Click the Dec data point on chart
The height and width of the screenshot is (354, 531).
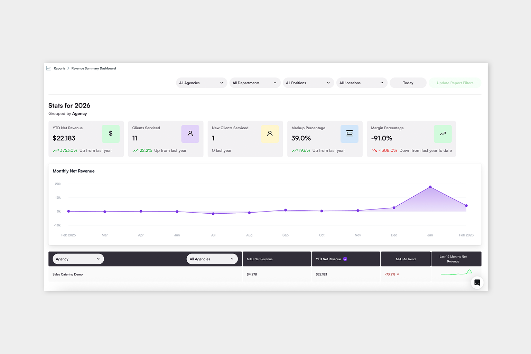coord(394,208)
